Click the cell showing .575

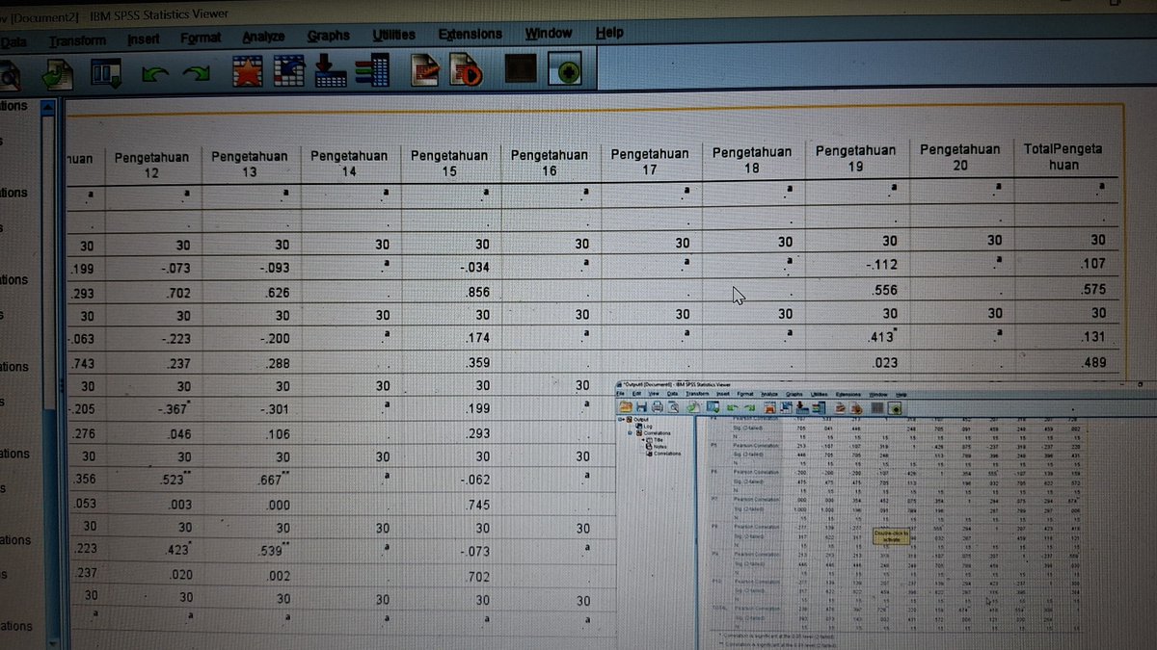tap(1092, 288)
